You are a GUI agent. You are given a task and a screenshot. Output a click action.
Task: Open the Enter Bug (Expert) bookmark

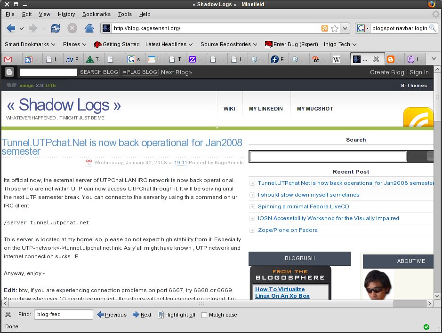pos(291,44)
